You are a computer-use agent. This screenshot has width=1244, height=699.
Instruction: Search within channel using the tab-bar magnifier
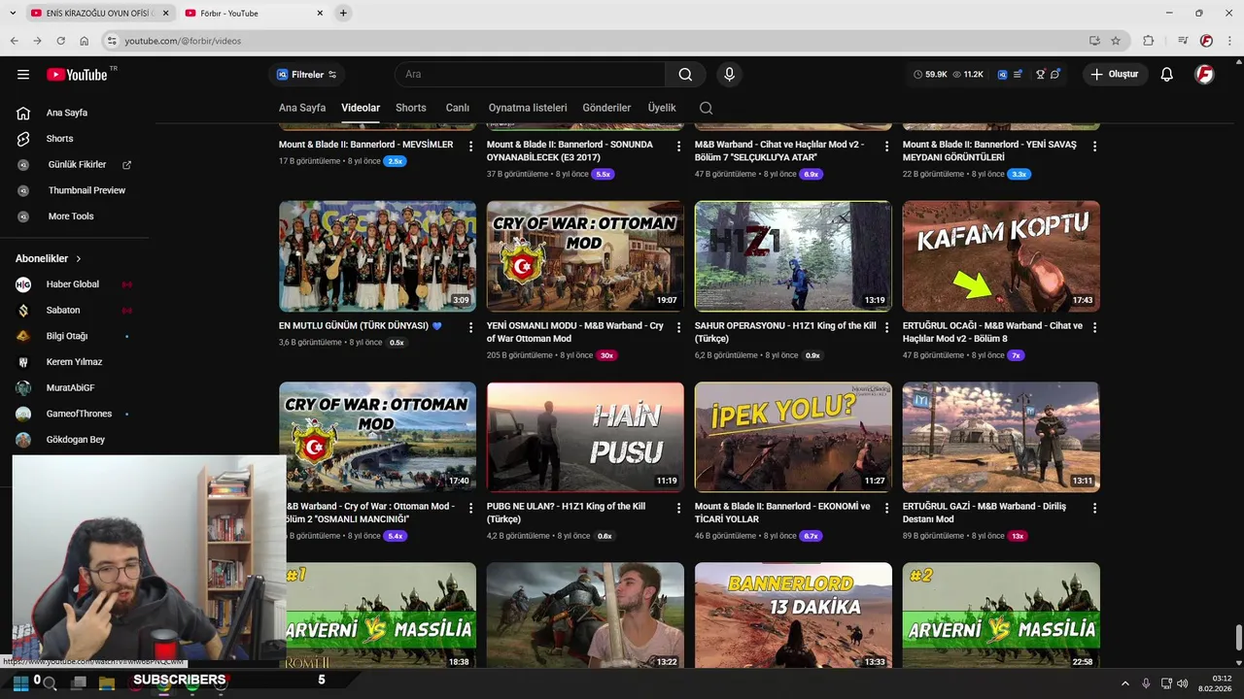click(706, 108)
